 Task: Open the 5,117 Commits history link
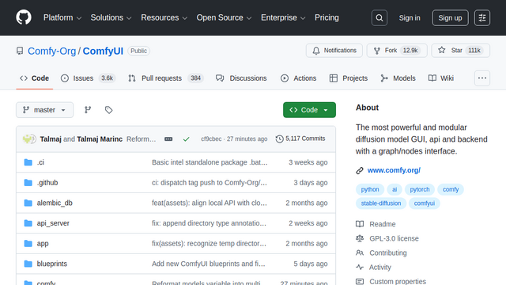click(x=300, y=139)
